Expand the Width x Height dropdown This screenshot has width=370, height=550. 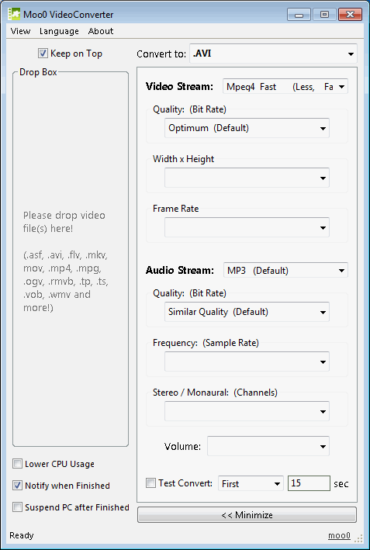point(247,178)
